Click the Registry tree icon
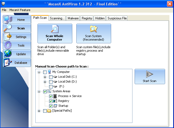 click(55, 101)
